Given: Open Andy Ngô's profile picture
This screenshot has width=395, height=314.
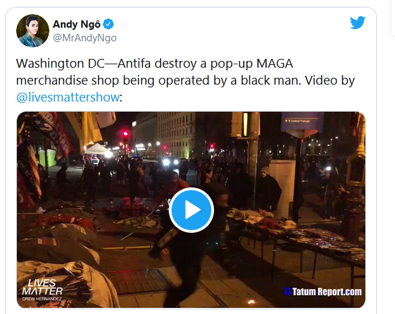Looking at the screenshot, I should (32, 31).
